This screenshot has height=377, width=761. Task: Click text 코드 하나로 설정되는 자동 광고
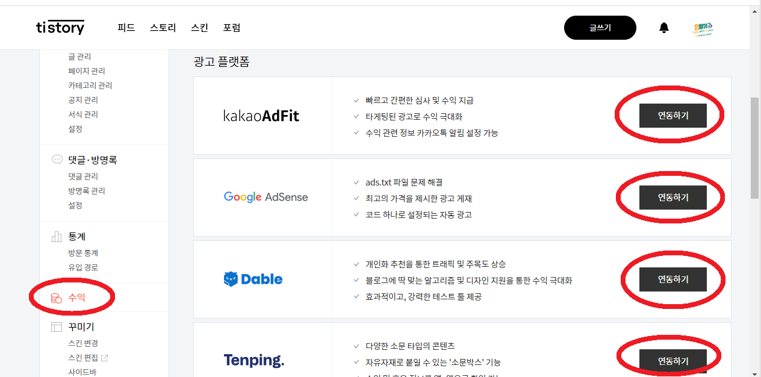pos(419,214)
